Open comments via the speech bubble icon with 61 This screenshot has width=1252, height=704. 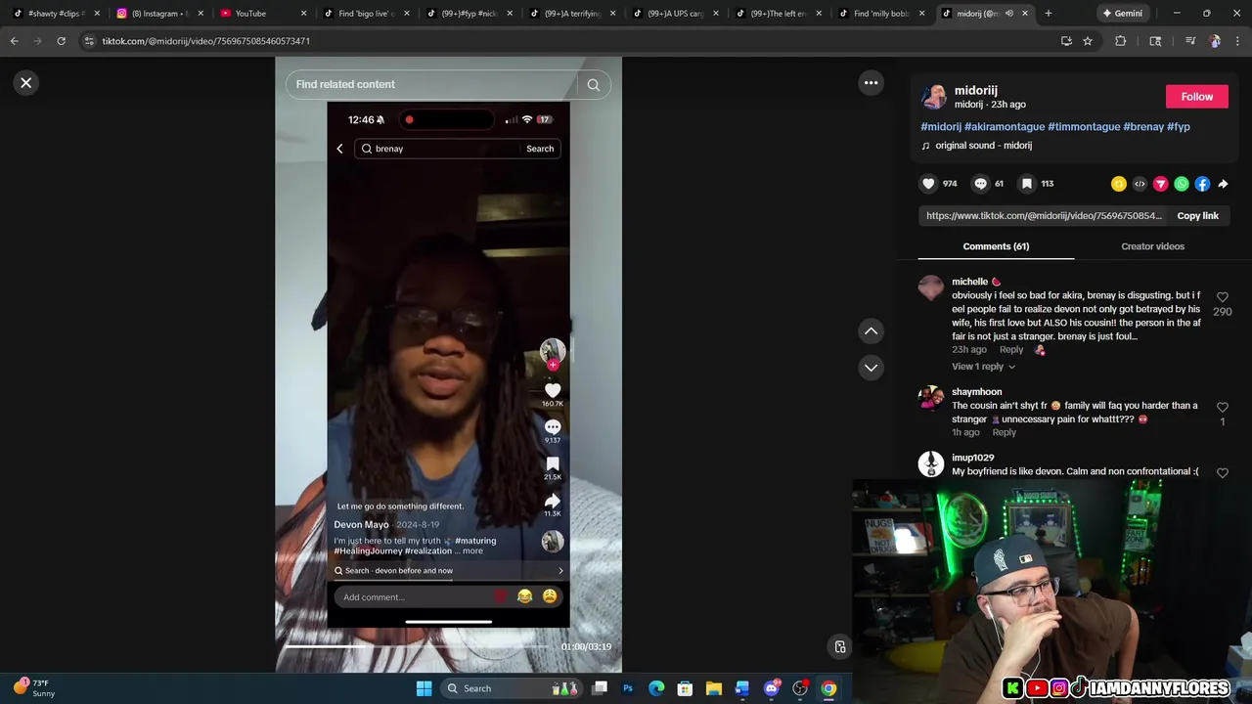pyautogui.click(x=980, y=184)
